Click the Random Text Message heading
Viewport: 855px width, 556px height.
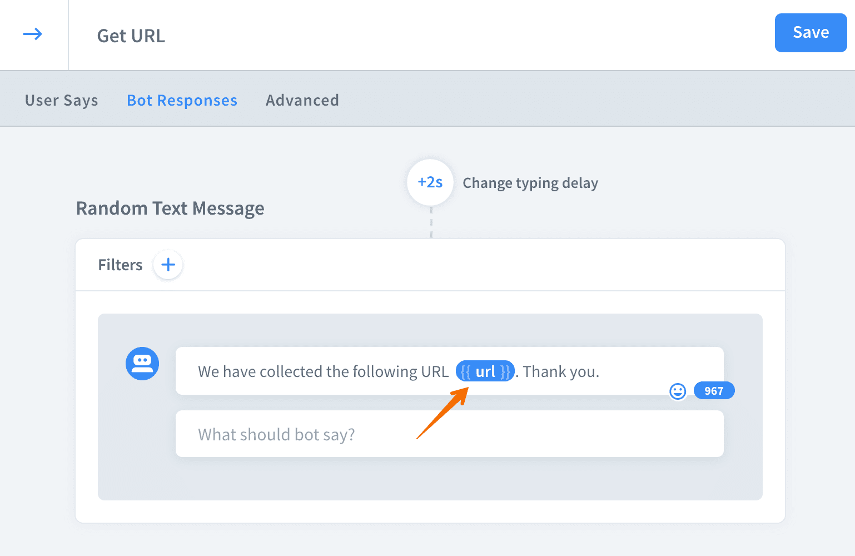coord(170,209)
